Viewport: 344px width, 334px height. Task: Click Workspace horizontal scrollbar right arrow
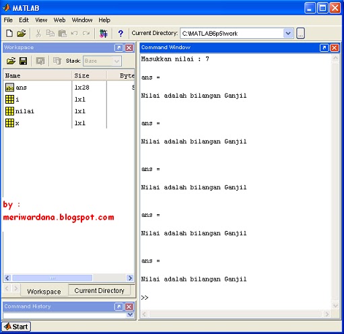(x=130, y=278)
